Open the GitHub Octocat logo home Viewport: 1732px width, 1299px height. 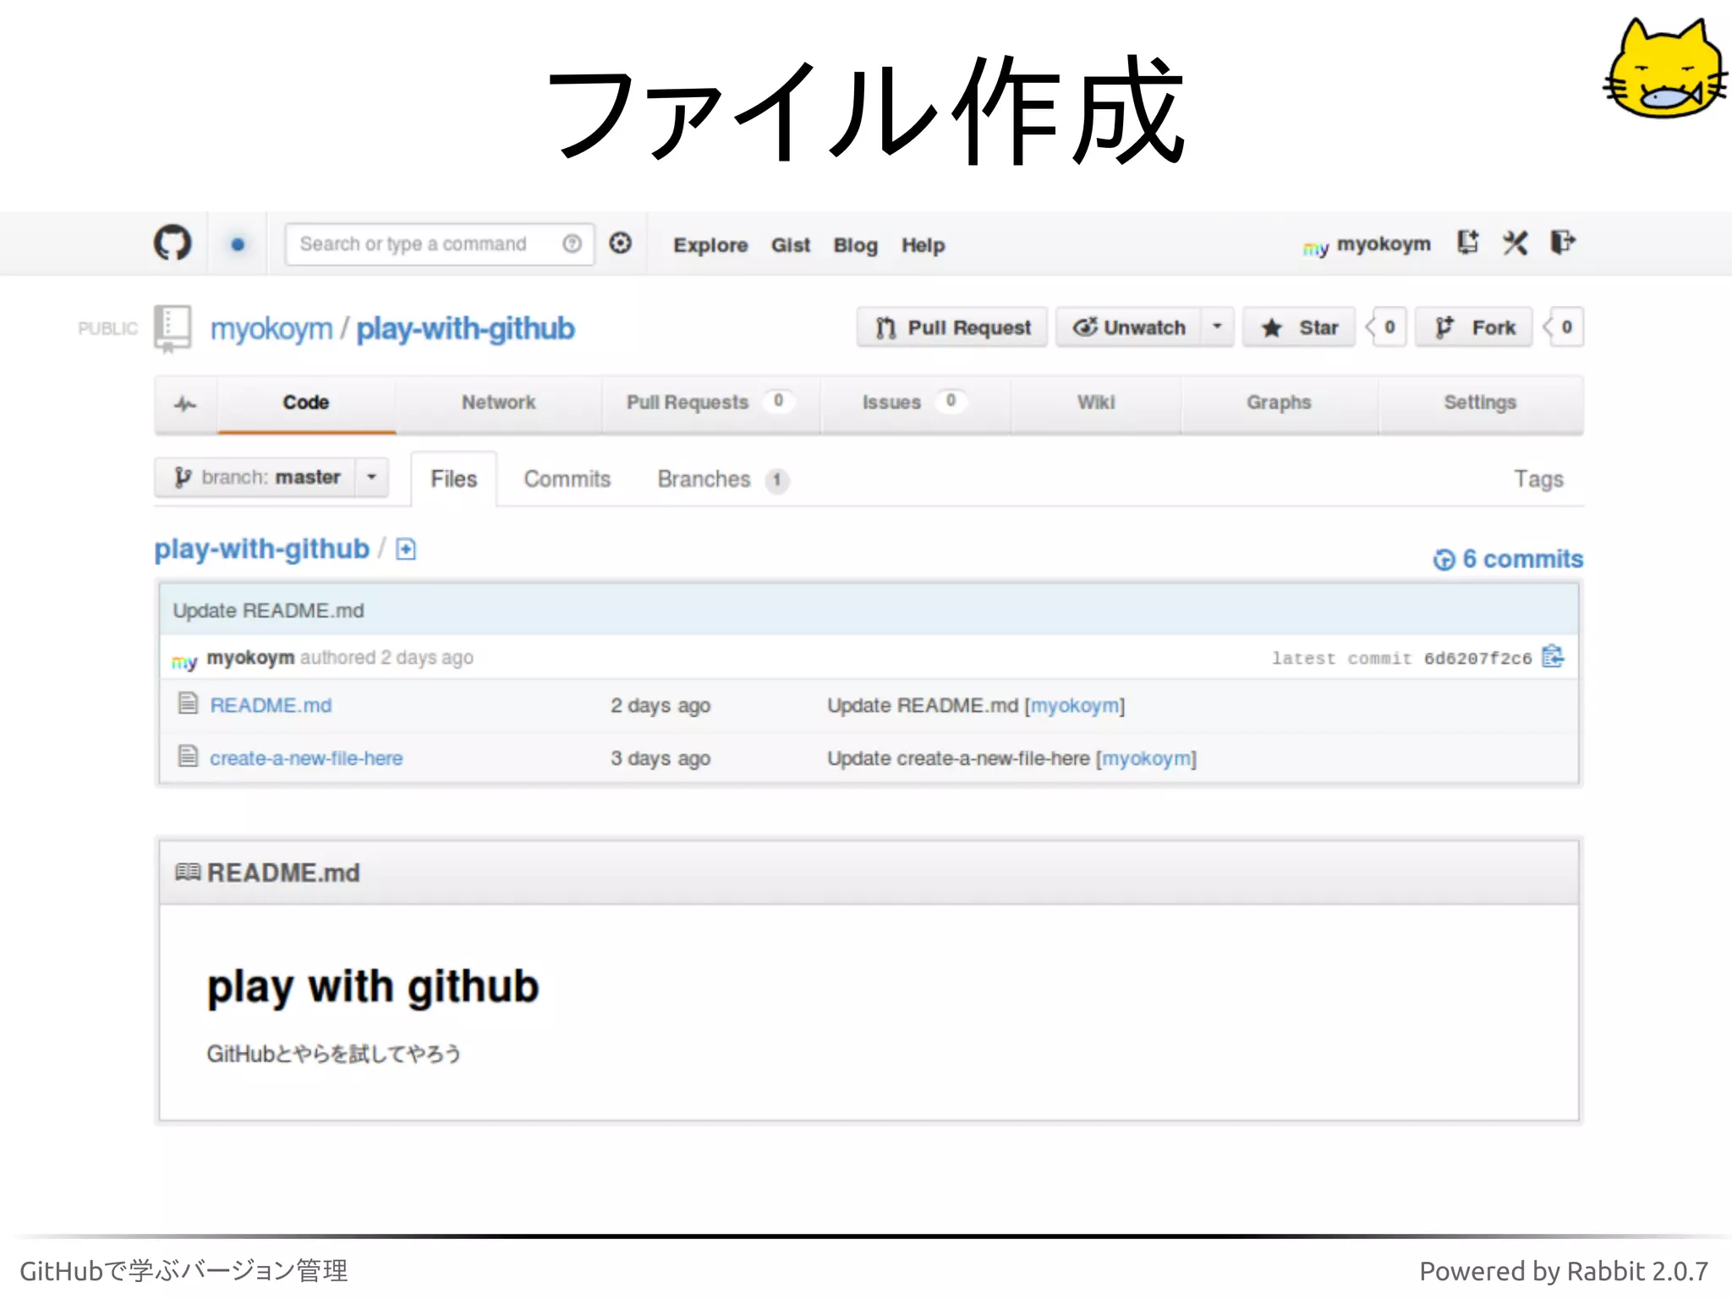[x=173, y=243]
